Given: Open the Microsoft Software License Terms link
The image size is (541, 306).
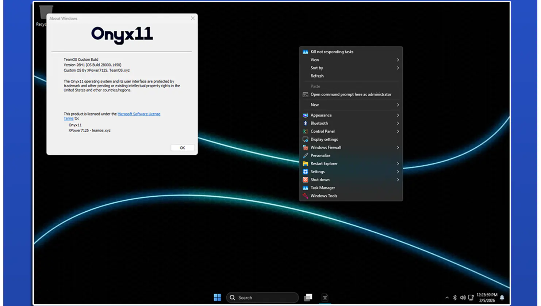Looking at the screenshot, I should [139, 114].
